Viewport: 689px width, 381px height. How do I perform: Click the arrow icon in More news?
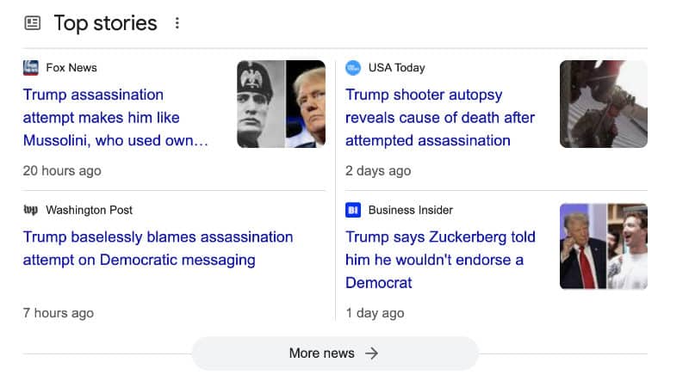372,353
